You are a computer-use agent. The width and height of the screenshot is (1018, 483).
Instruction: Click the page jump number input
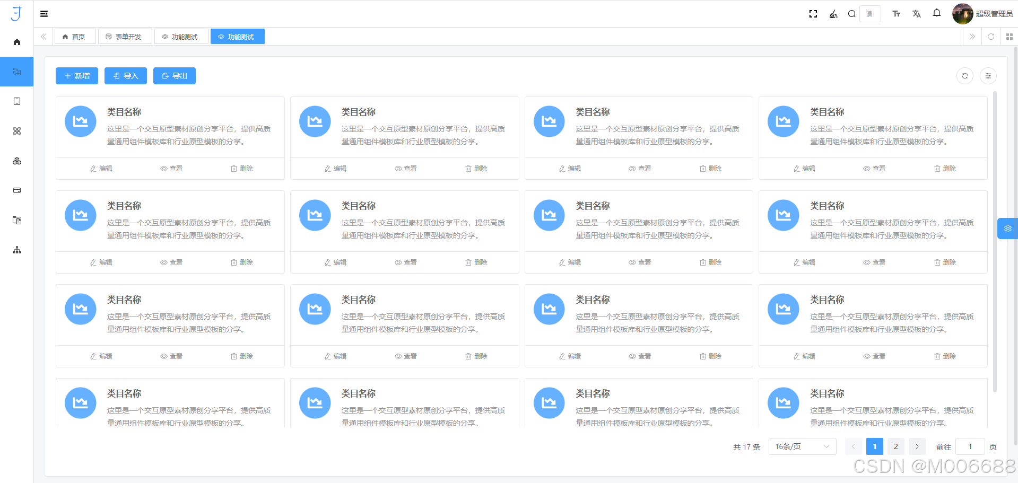click(x=970, y=446)
